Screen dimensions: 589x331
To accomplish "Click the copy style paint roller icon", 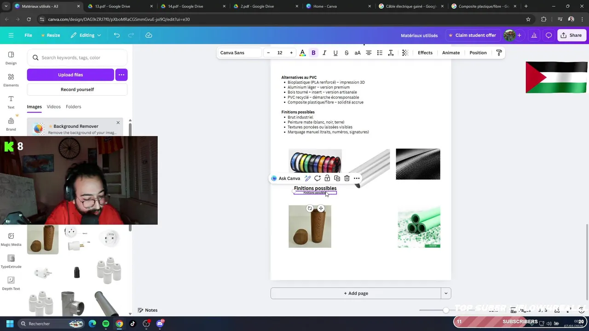I will tap(499, 53).
